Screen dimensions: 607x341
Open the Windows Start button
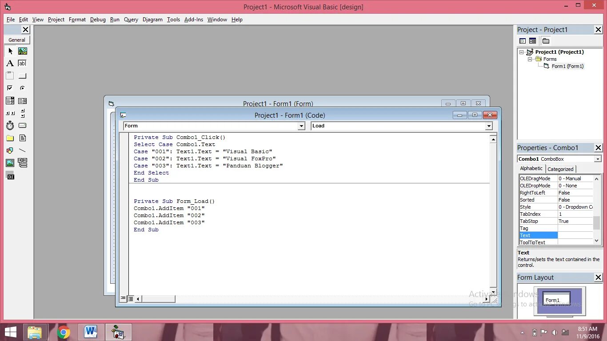pyautogui.click(x=11, y=332)
